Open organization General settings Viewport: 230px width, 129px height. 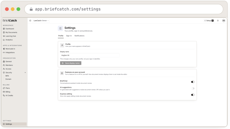pyautogui.click(x=7, y=62)
